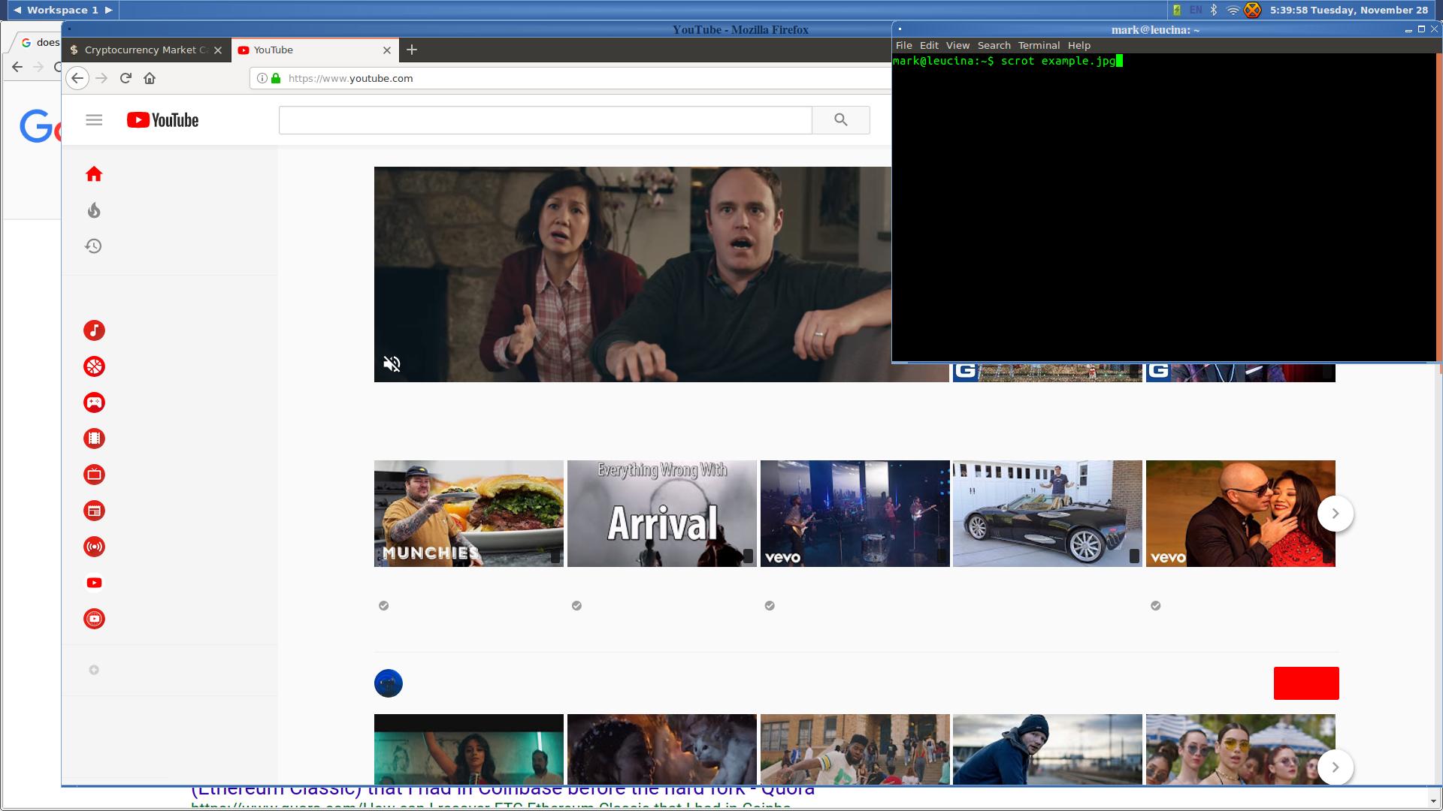Click the YouTube search magnifier button

[x=841, y=120]
